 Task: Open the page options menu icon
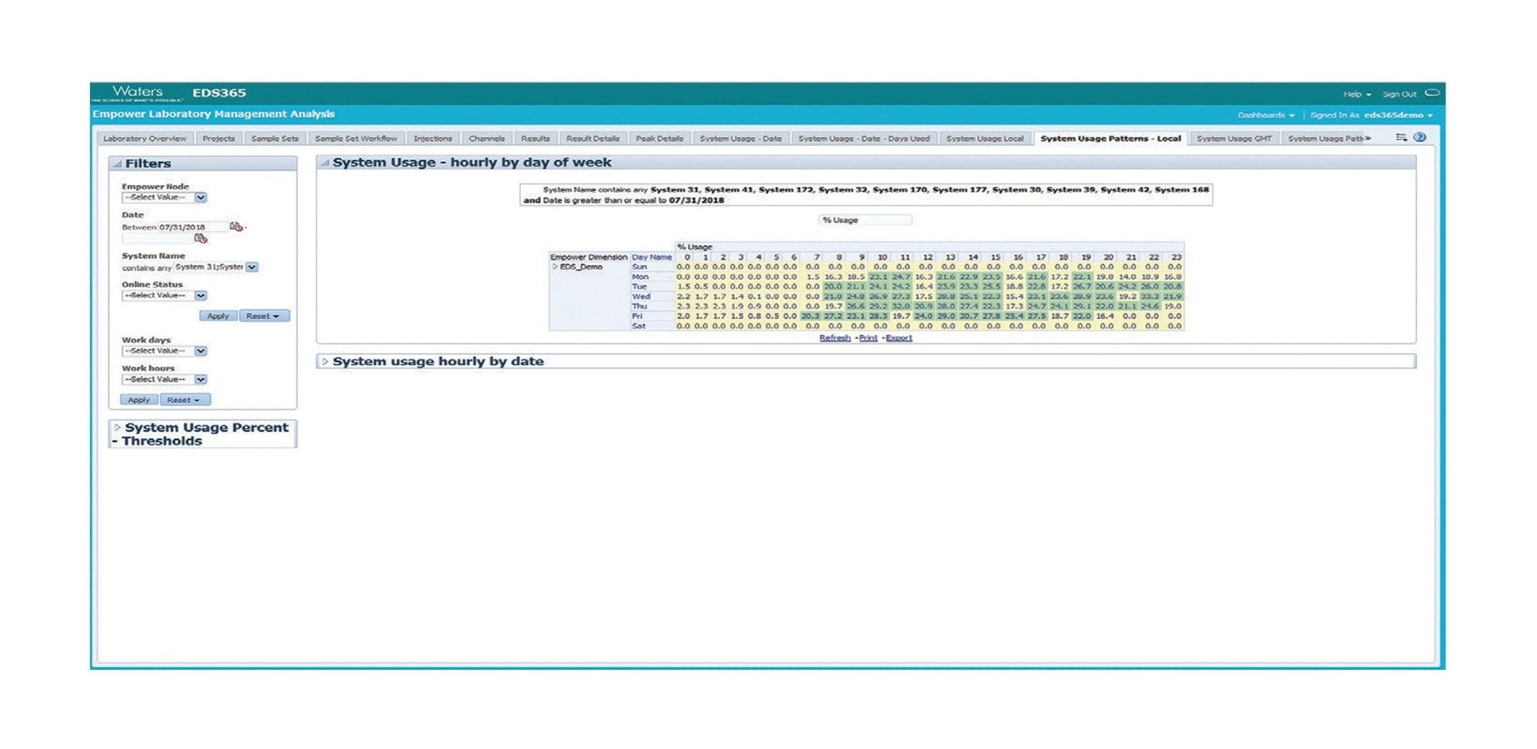[x=1401, y=138]
